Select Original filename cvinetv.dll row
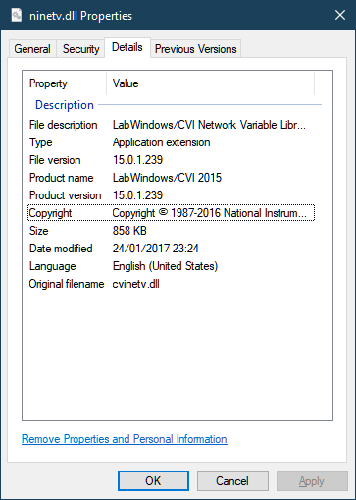The height and width of the screenshot is (500, 356). (x=172, y=284)
